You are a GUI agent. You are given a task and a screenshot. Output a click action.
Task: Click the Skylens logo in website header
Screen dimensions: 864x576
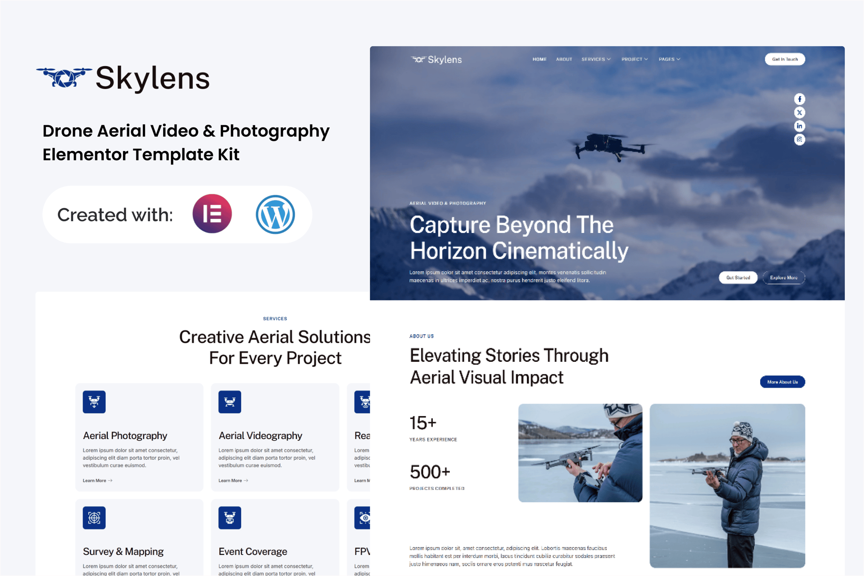tap(436, 60)
